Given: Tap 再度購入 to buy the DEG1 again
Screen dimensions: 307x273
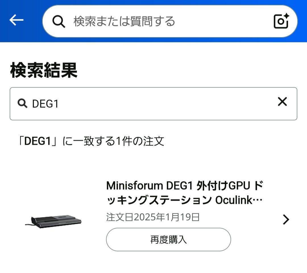Looking at the screenshot, I should (x=169, y=239).
